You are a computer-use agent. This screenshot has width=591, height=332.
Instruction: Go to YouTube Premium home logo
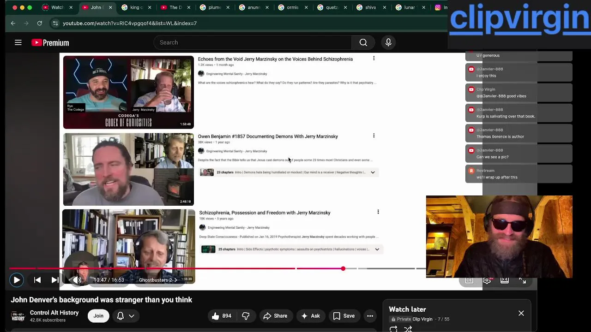[50, 42]
